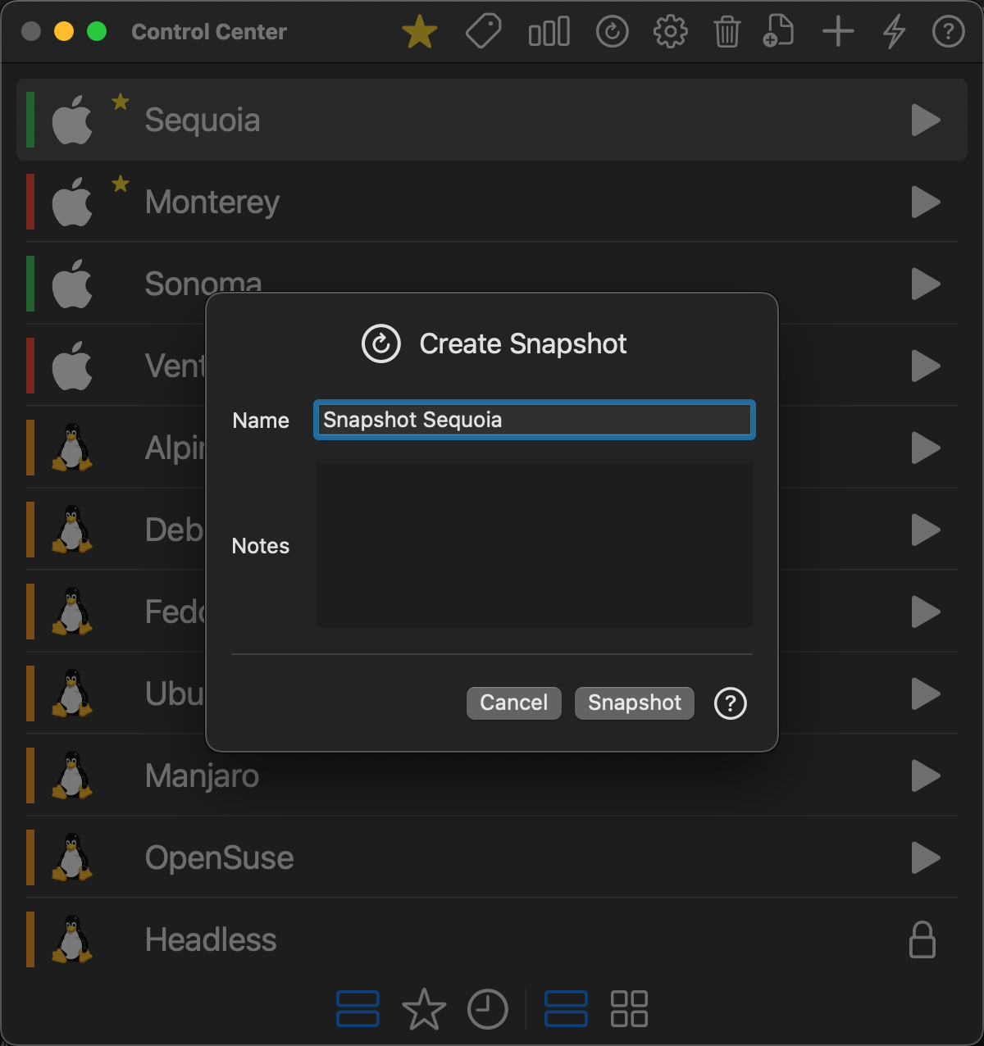
Task: Start the OpenSuse virtual machine
Action: (926, 858)
